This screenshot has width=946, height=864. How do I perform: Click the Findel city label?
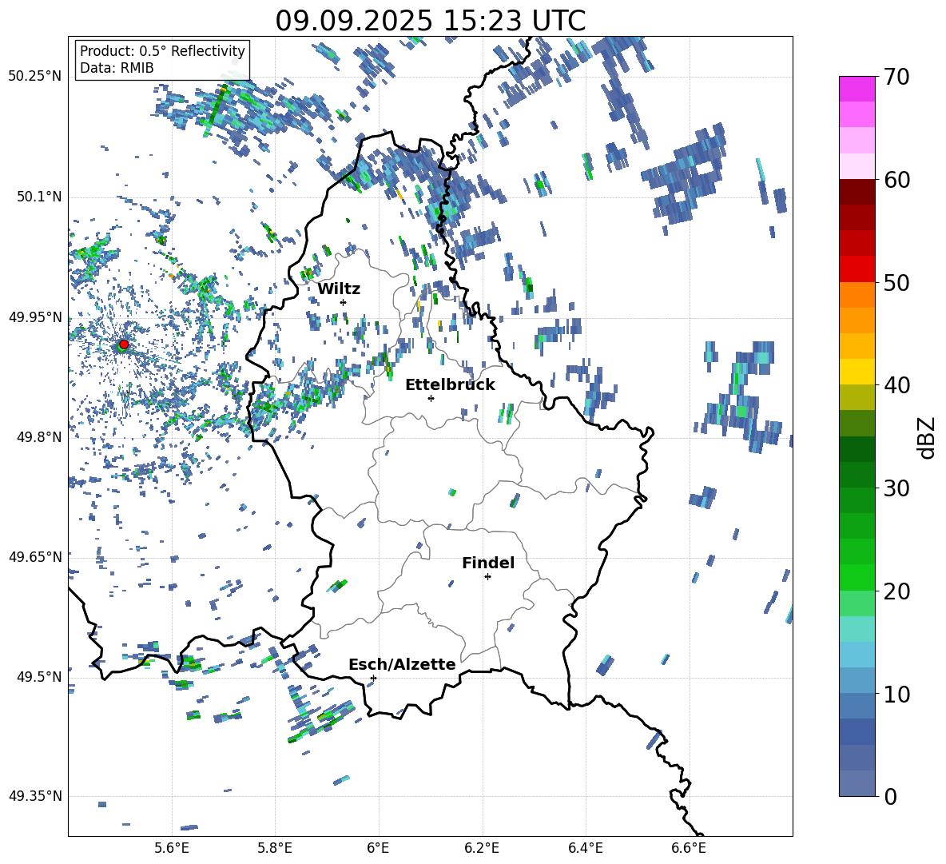(x=488, y=563)
